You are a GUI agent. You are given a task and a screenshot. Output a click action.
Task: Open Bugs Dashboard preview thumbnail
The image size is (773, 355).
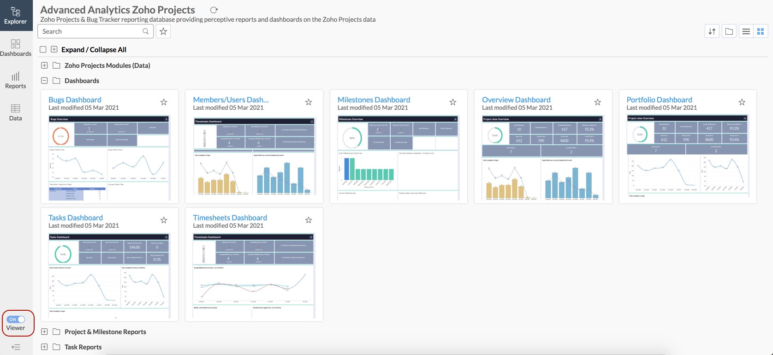(x=109, y=158)
